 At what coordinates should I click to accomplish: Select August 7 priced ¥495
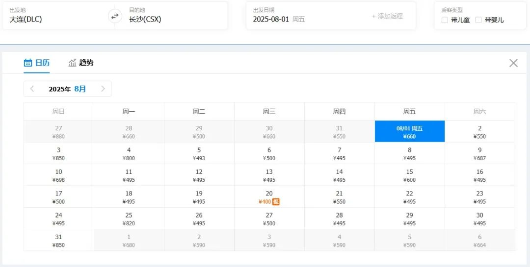point(340,153)
